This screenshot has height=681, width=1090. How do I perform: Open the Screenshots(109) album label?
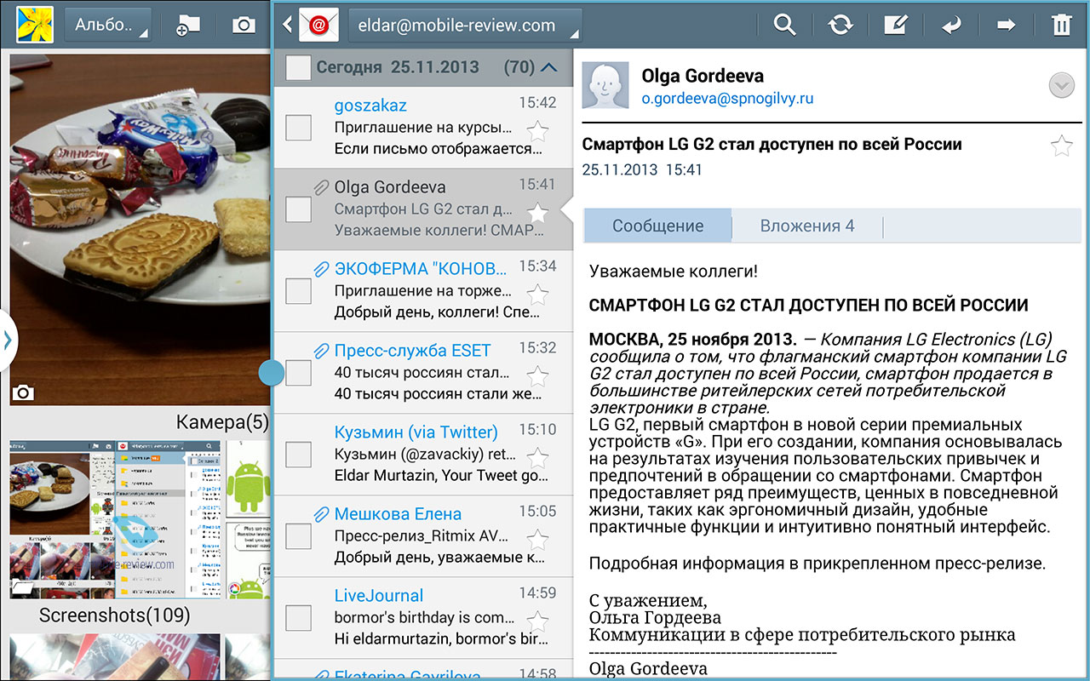click(114, 615)
